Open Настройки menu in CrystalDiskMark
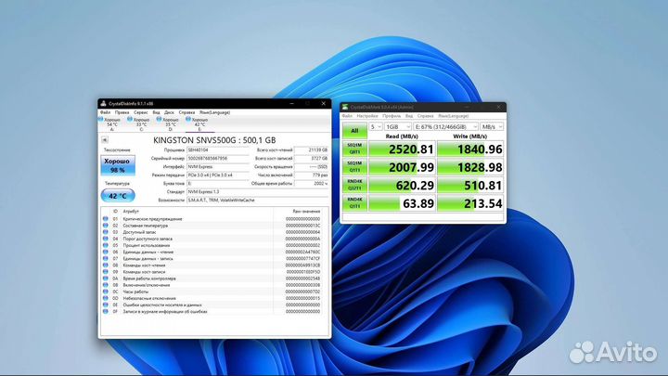The width and height of the screenshot is (668, 376). point(367,116)
